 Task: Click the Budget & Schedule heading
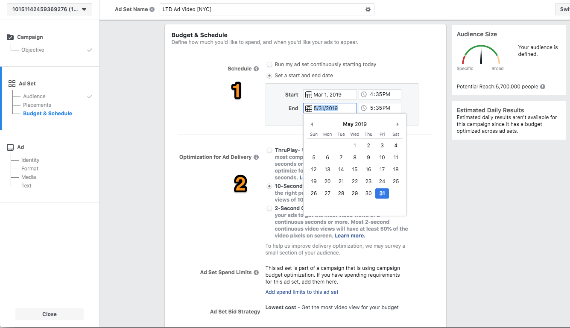[x=199, y=35]
